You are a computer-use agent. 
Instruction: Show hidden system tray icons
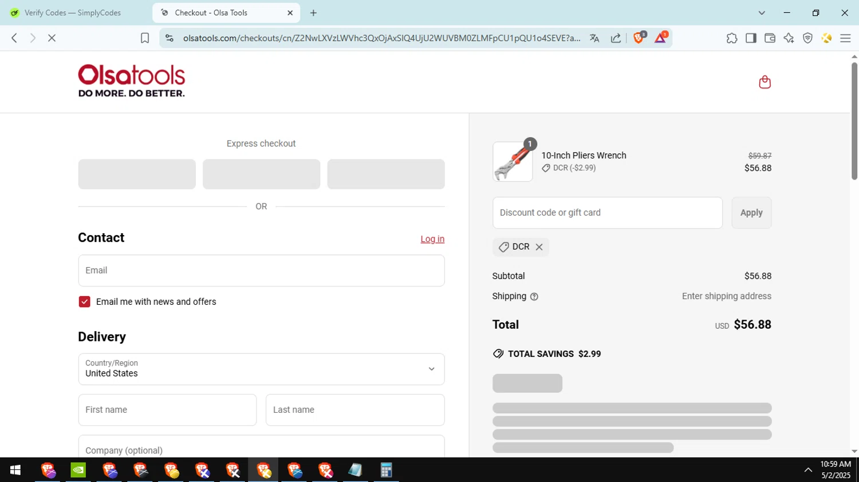808,470
